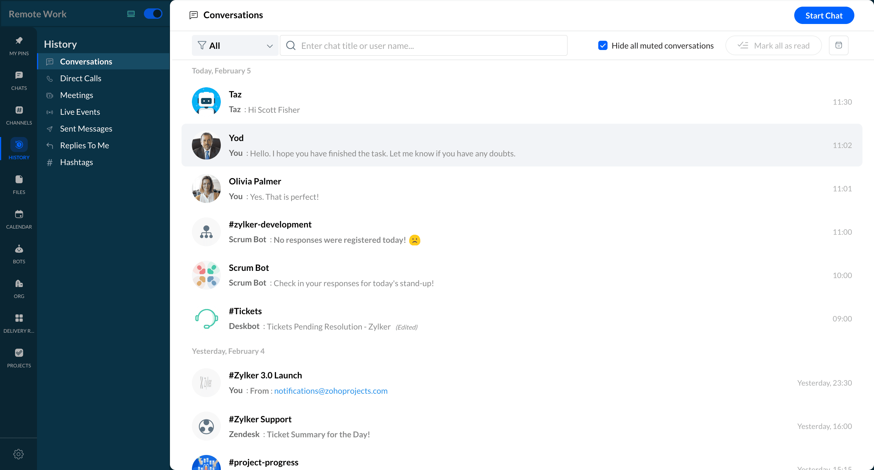874x470 pixels.
Task: Click the Remote Work laptop status icon
Action: (x=131, y=14)
